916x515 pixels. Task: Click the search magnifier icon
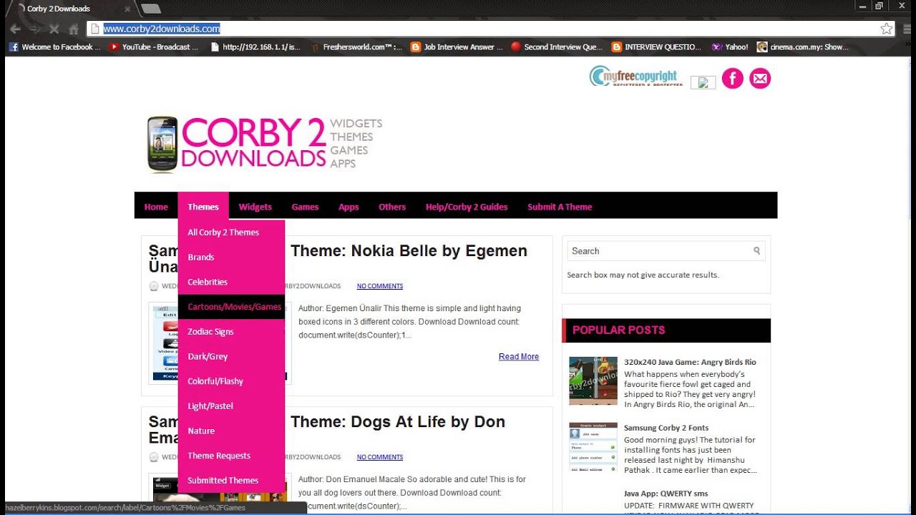(757, 251)
